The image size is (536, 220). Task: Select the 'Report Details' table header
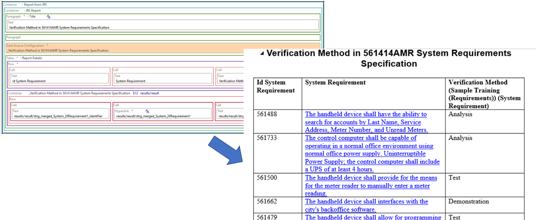point(24,58)
